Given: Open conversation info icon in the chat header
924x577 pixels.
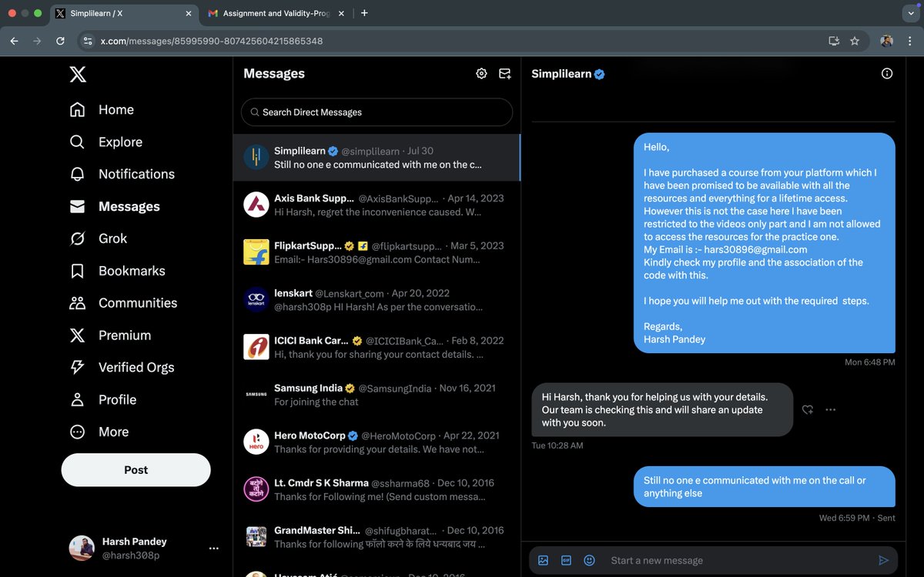Looking at the screenshot, I should coord(887,74).
